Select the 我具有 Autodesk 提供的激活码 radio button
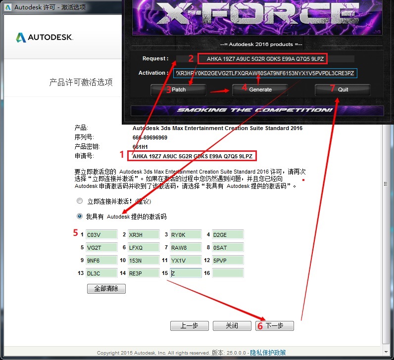This screenshot has height=360, width=394. pos(80,216)
